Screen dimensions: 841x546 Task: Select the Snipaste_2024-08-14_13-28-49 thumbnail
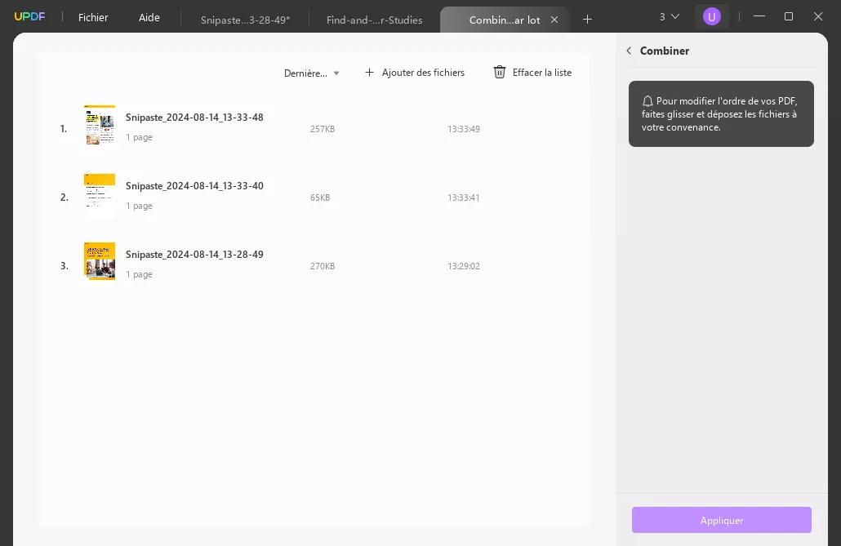click(100, 262)
